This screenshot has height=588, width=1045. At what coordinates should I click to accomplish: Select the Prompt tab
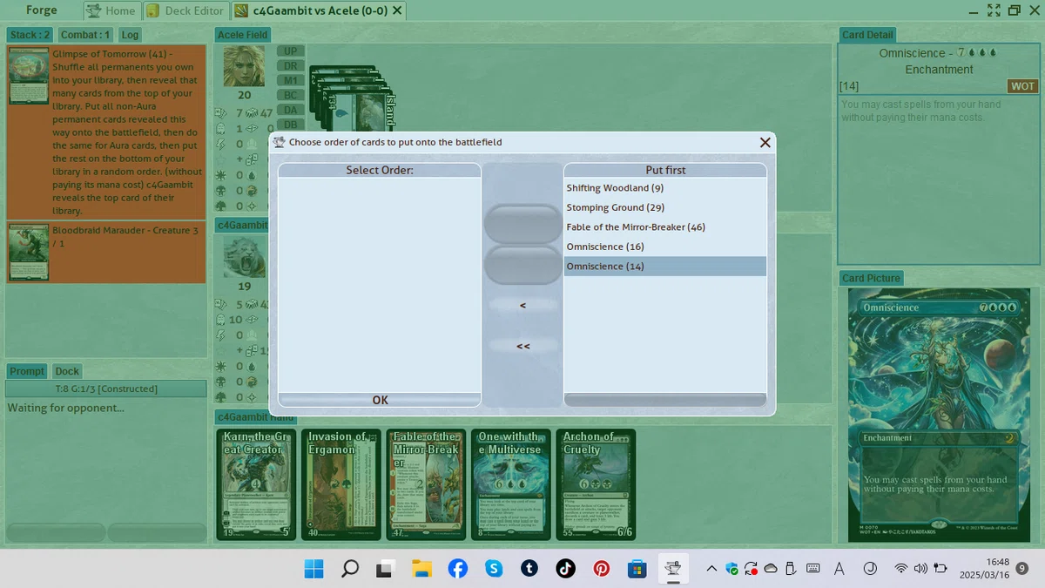click(27, 371)
